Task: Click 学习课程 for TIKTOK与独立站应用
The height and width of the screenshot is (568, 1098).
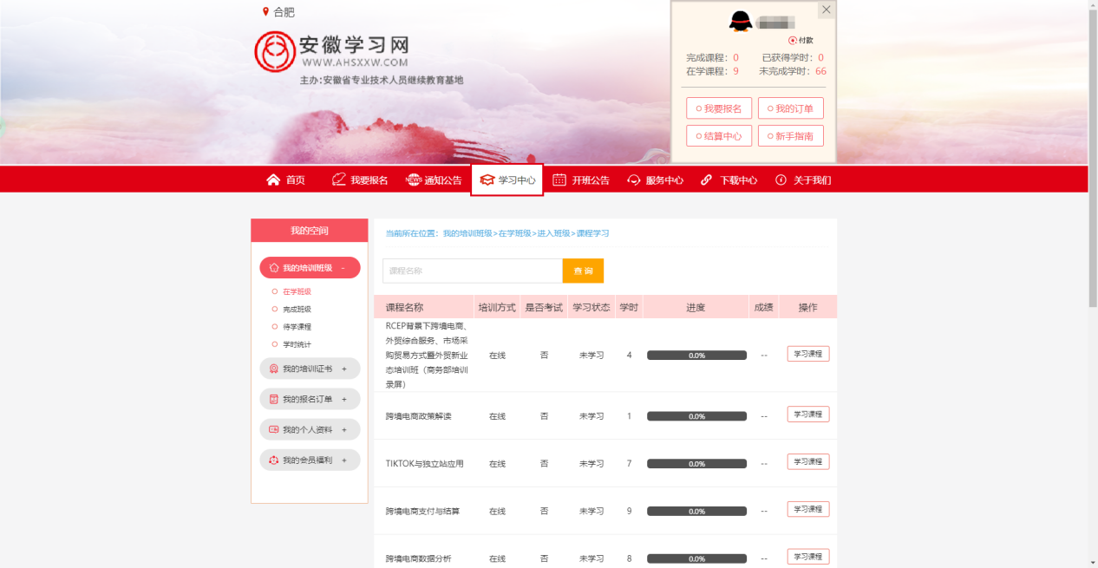Action: tap(808, 462)
